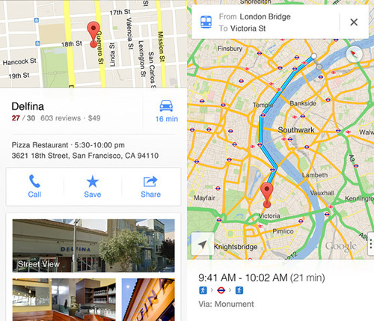Tap the red destination pin near Victoria
374x321 pixels.
(x=267, y=195)
